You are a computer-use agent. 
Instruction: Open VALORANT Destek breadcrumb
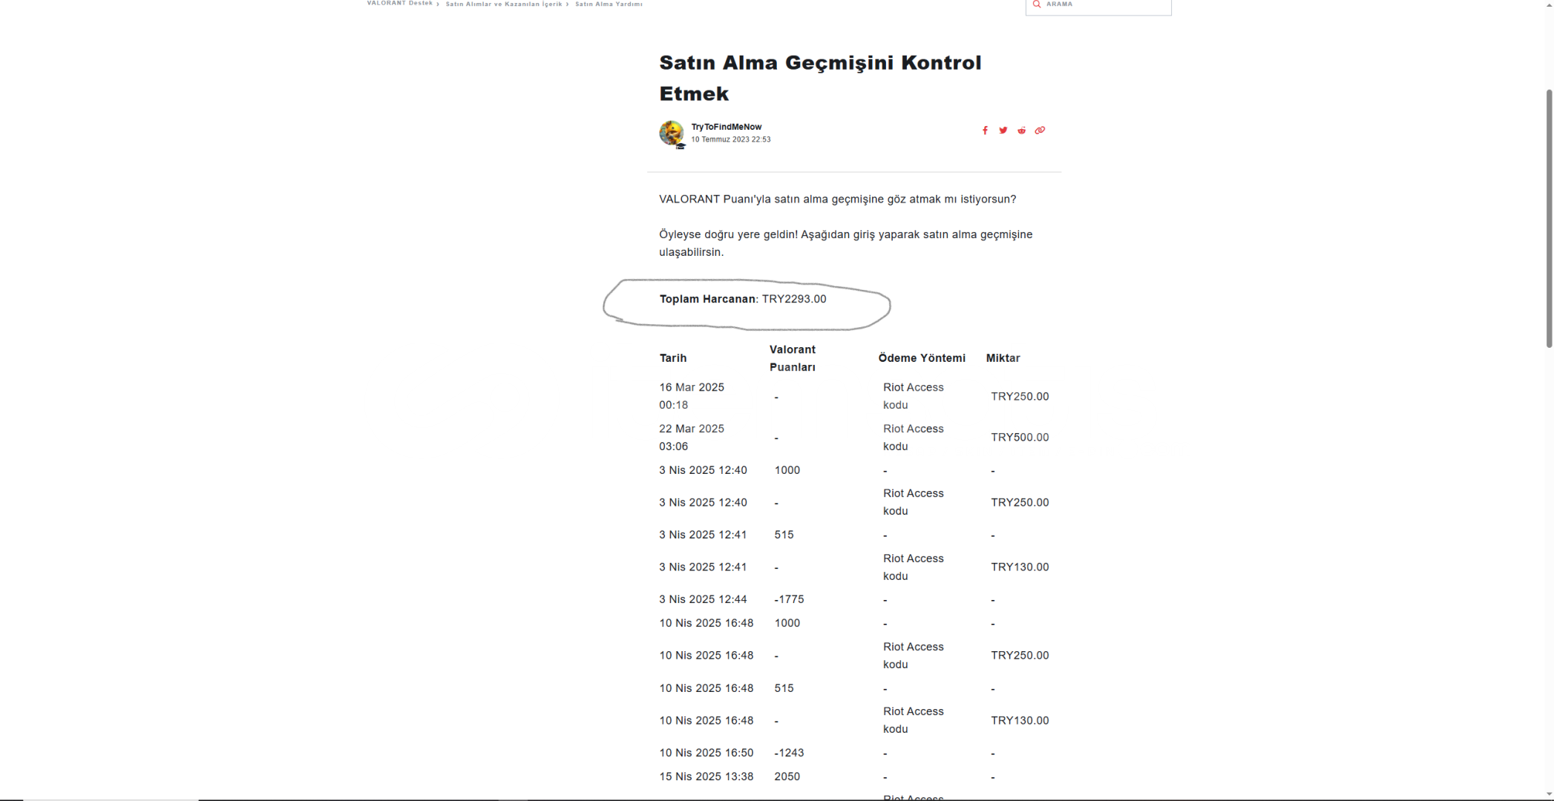[399, 4]
